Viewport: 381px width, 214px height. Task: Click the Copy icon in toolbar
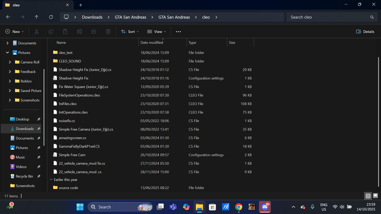pos(51,32)
